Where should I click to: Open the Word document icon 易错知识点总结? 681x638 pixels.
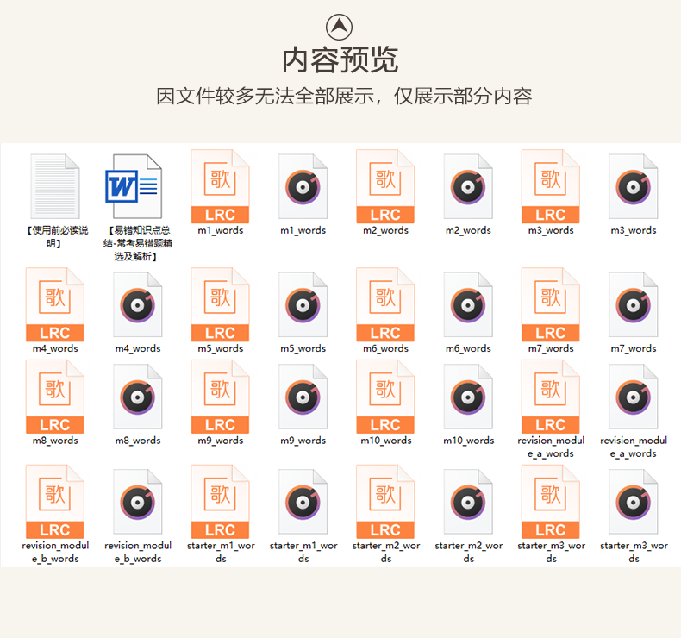(x=134, y=186)
